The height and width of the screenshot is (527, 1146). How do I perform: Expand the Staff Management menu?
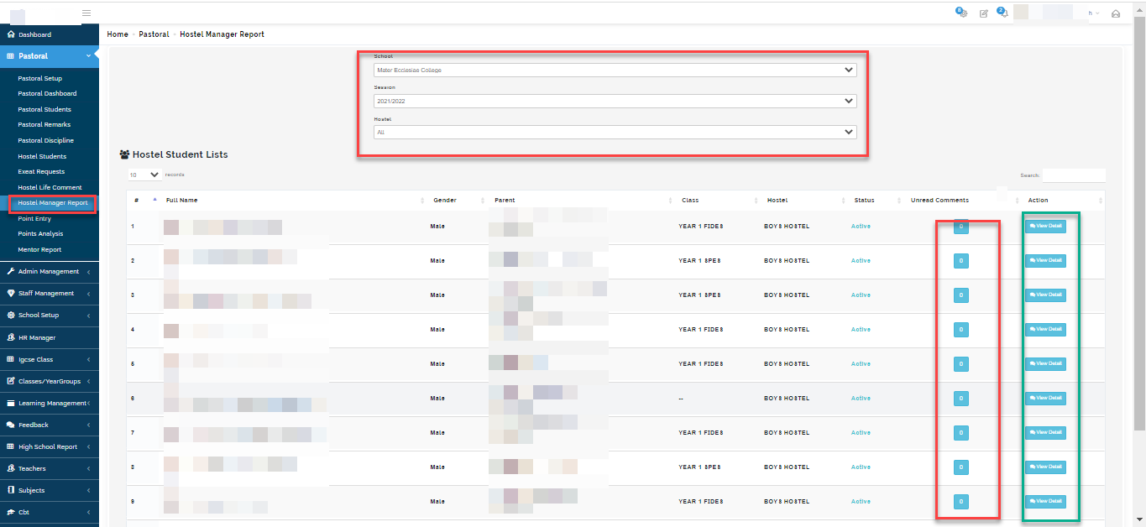tap(88, 294)
